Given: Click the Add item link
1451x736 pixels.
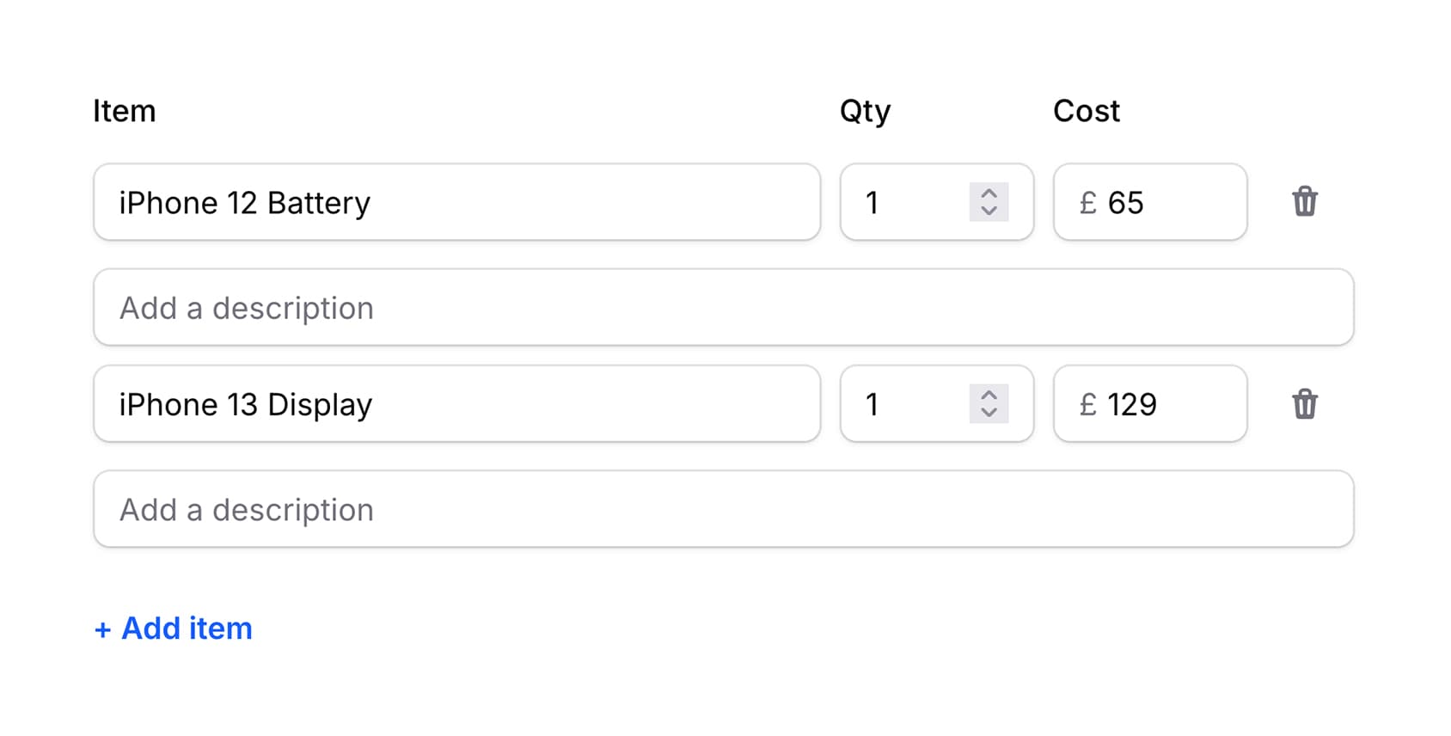Looking at the screenshot, I should pos(173,629).
